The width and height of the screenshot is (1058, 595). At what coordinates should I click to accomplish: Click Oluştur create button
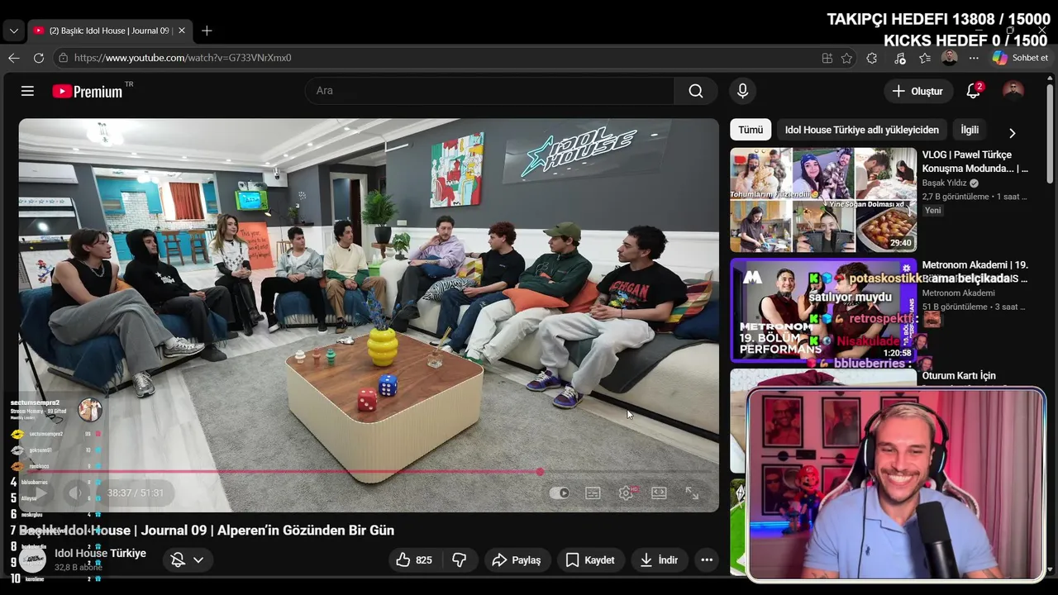click(x=917, y=91)
